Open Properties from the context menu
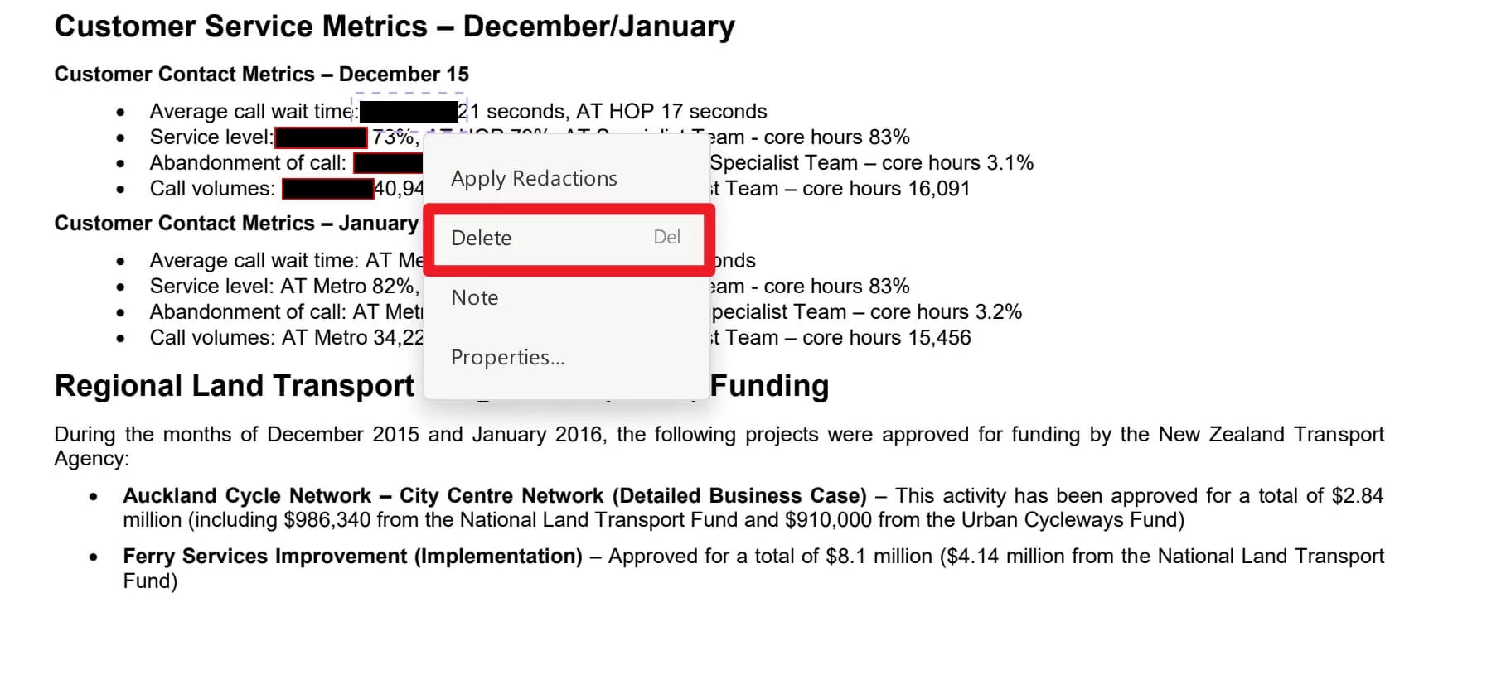 coord(508,357)
